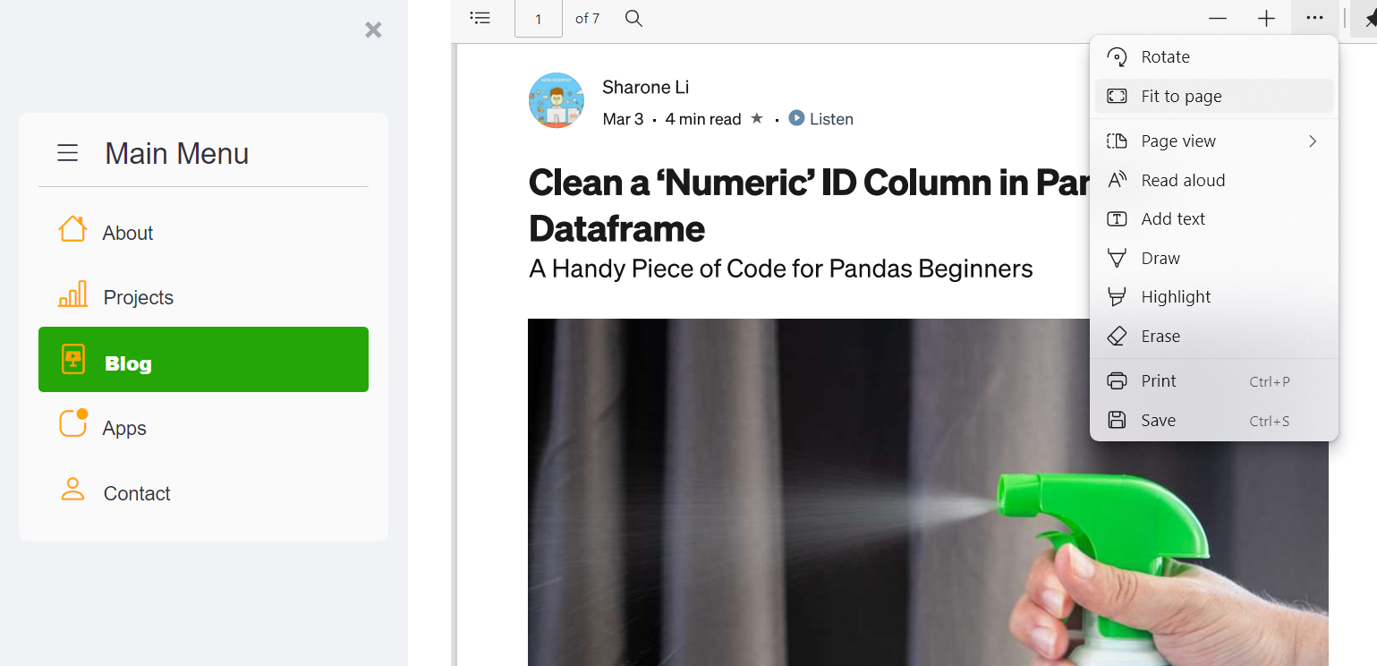Click the star icon next to read time
This screenshot has height=666, width=1377.
click(757, 118)
